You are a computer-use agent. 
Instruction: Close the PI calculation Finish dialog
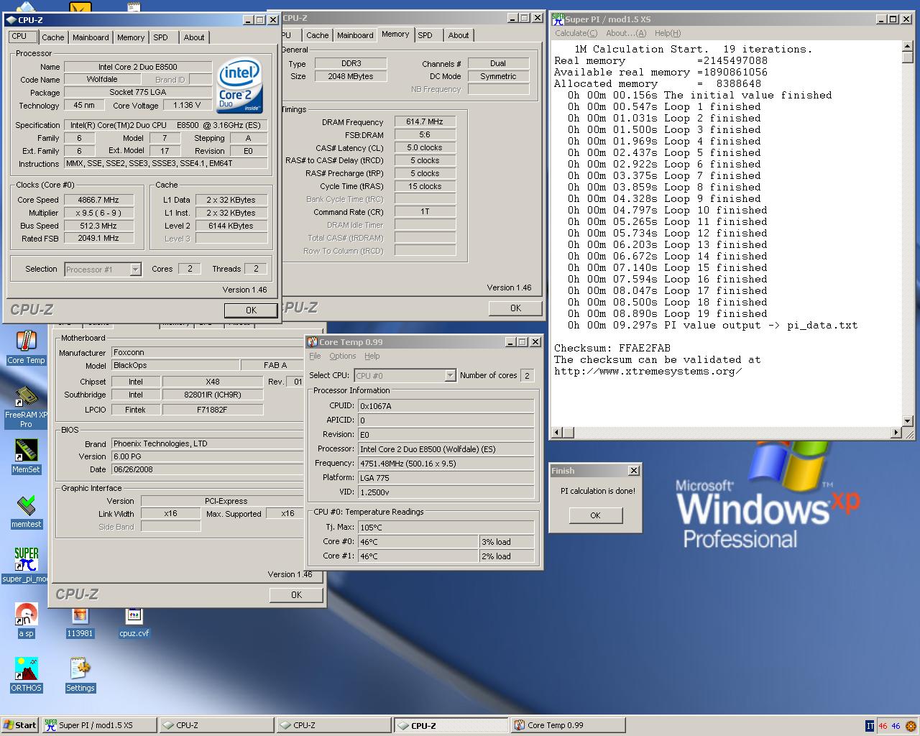[633, 471]
